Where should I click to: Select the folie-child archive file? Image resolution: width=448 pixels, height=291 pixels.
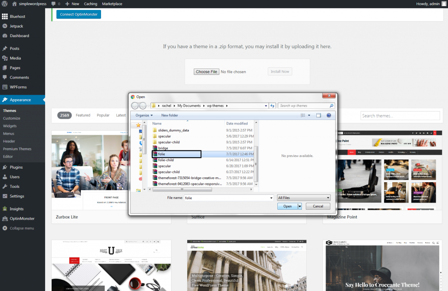(x=166, y=160)
